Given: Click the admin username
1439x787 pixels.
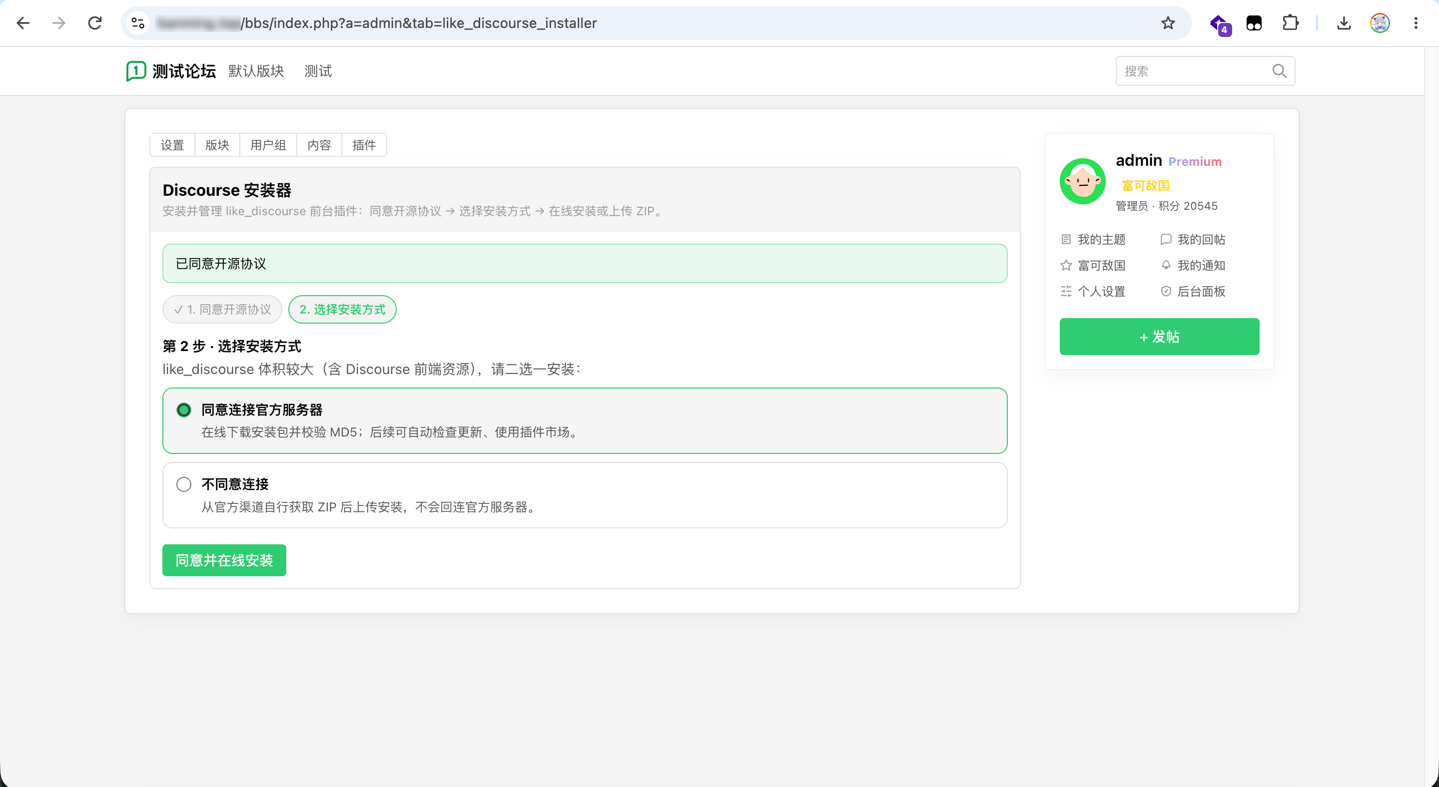Looking at the screenshot, I should coord(1139,161).
